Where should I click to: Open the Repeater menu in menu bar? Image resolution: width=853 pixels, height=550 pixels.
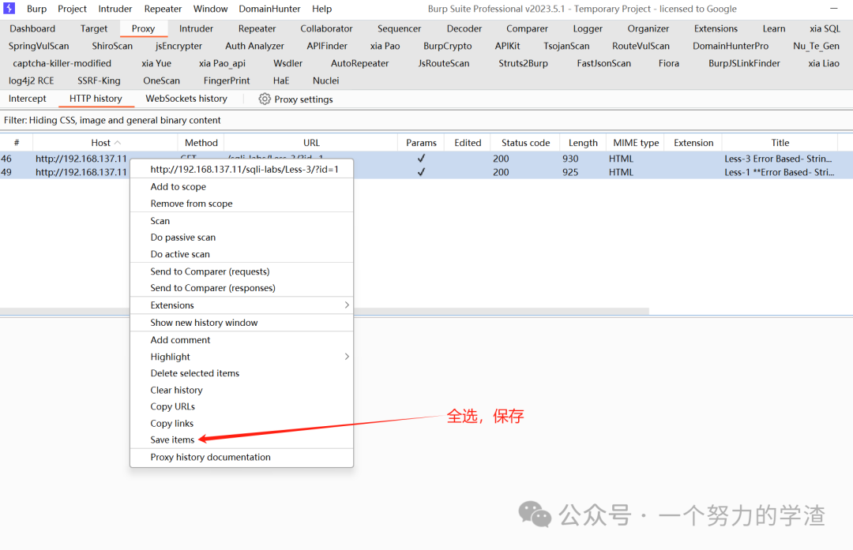pyautogui.click(x=163, y=9)
